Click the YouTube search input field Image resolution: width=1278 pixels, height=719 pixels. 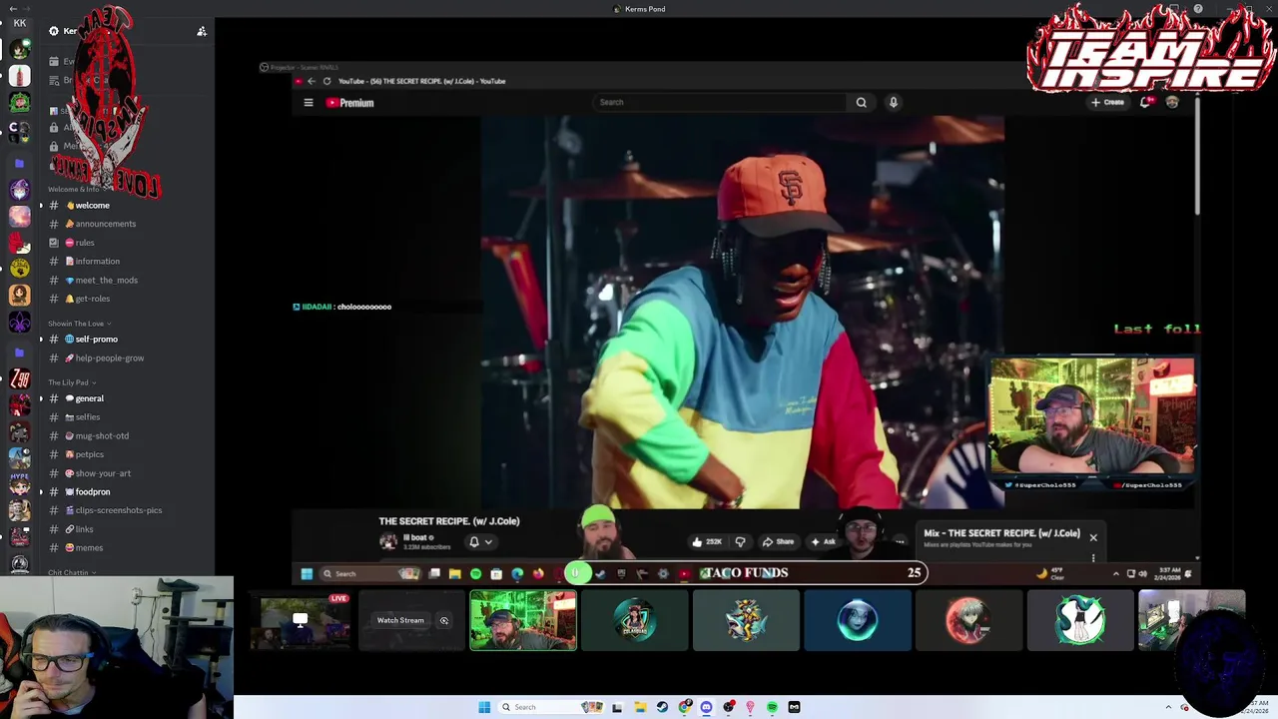(x=721, y=102)
